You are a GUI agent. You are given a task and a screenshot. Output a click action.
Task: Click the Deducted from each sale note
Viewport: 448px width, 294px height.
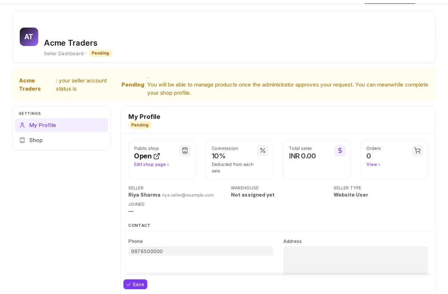pyautogui.click(x=233, y=168)
